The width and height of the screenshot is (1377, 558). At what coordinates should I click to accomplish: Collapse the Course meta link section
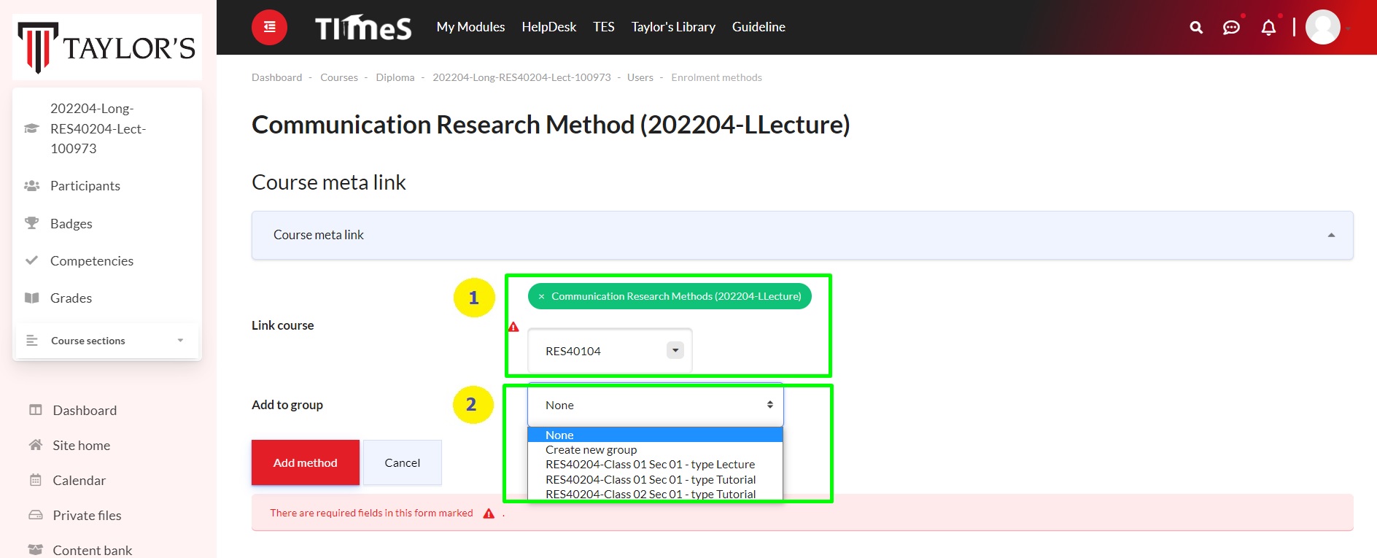coord(1331,235)
